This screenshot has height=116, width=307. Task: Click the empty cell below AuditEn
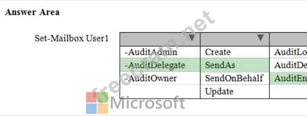click(288, 91)
